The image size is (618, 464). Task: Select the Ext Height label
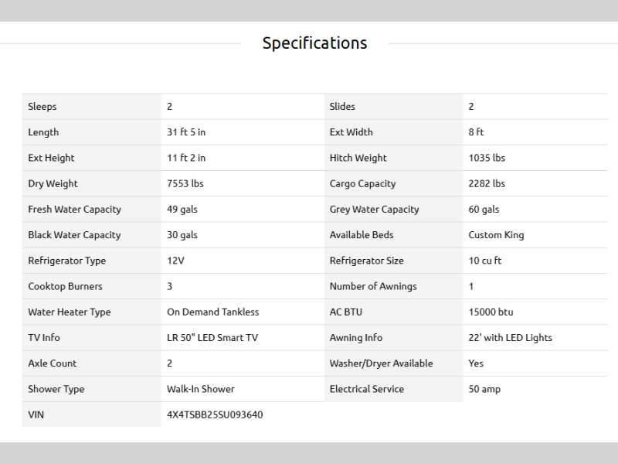pyautogui.click(x=51, y=158)
